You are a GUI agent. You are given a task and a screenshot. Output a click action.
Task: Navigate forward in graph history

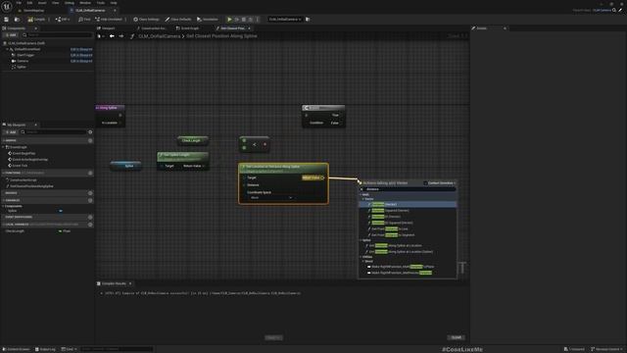coord(121,36)
